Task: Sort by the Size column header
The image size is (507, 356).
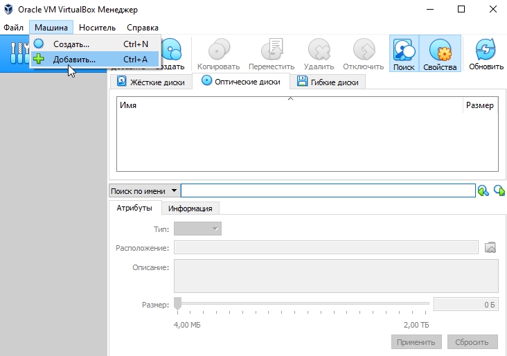Action: 480,105
